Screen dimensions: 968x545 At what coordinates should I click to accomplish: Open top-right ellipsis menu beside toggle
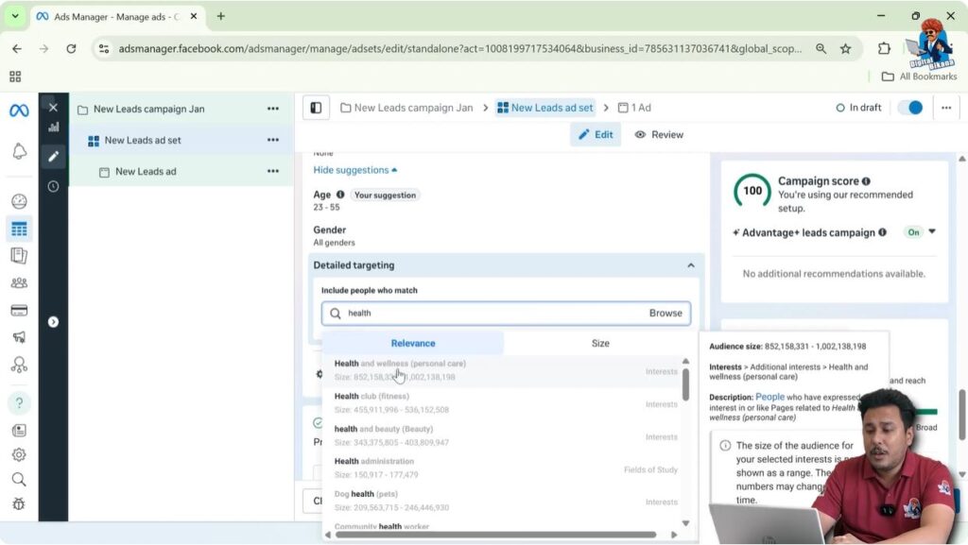[946, 108]
